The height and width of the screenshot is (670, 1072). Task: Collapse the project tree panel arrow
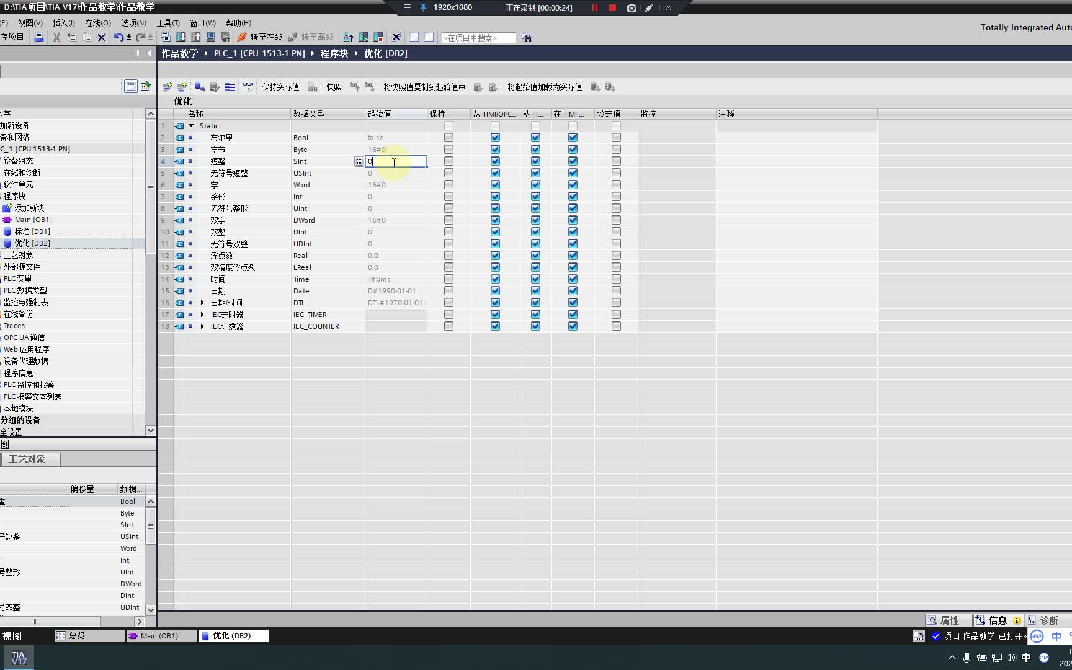point(150,53)
